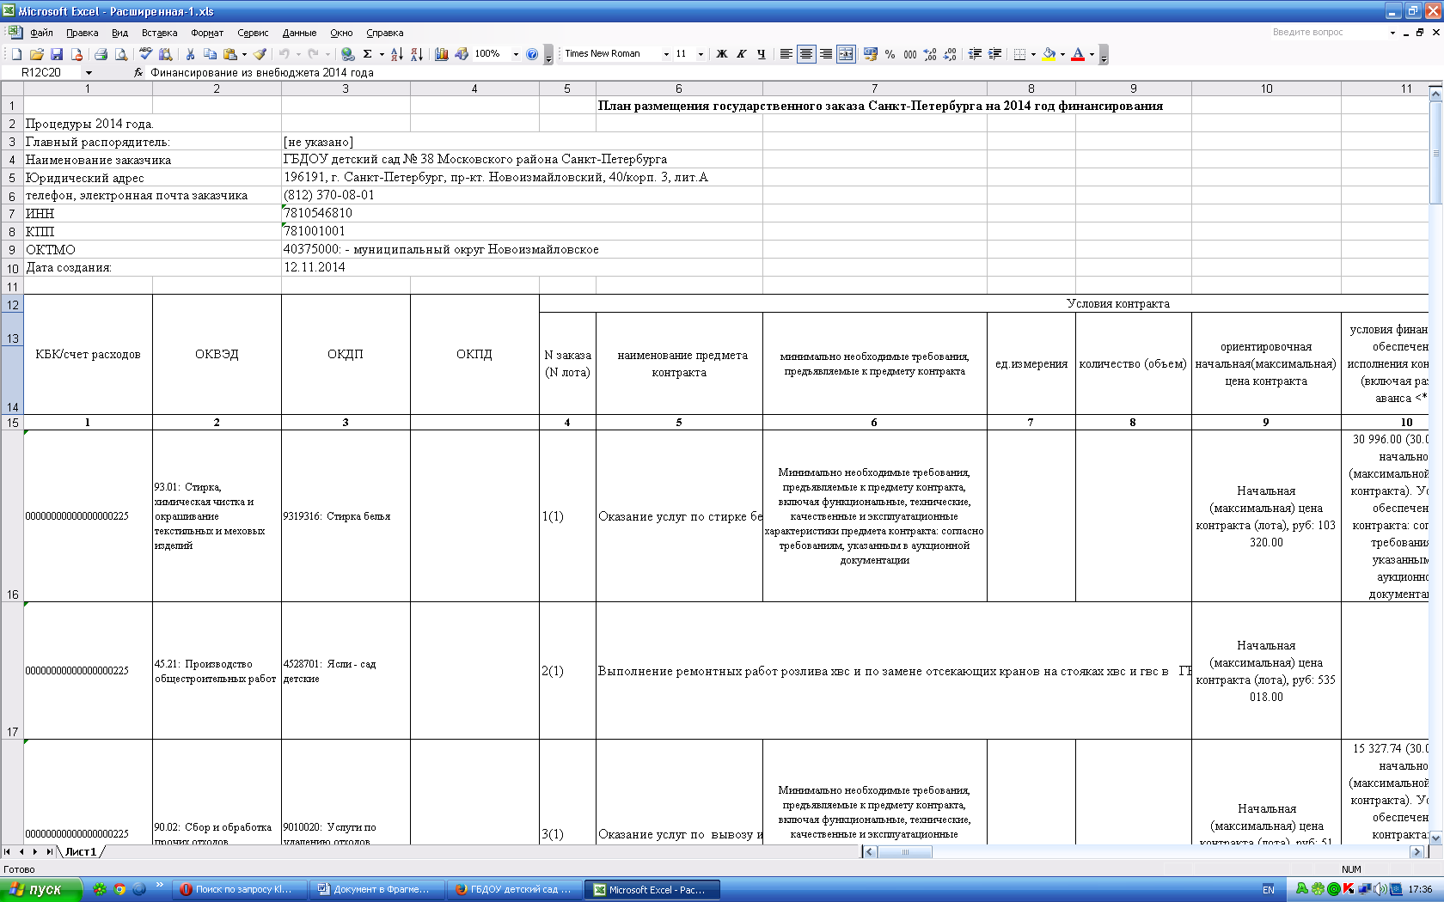Open the Формат menu
Viewport: 1444px width, 902px height.
[207, 33]
